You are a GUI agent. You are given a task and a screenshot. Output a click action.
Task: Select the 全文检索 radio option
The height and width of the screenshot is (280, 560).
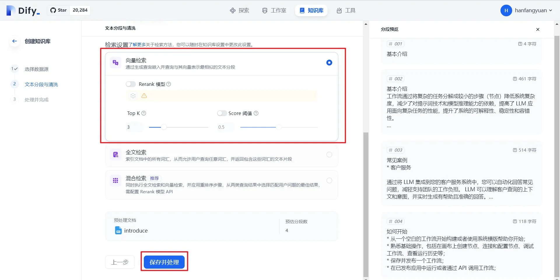[329, 155]
